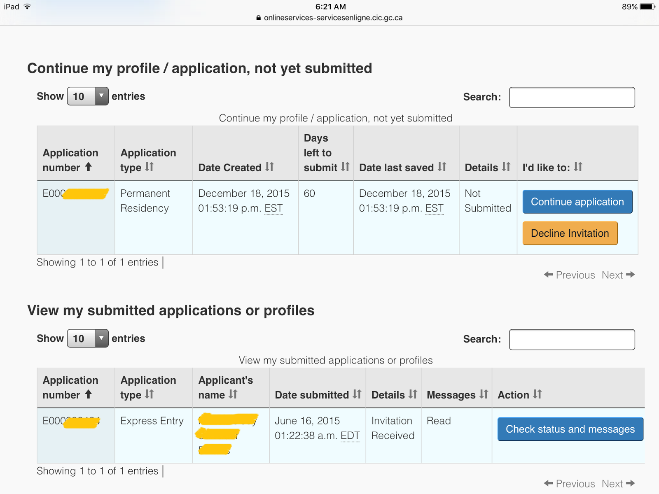The height and width of the screenshot is (494, 659).
Task: Click sort icon beside I'd like to
Action: point(578,167)
